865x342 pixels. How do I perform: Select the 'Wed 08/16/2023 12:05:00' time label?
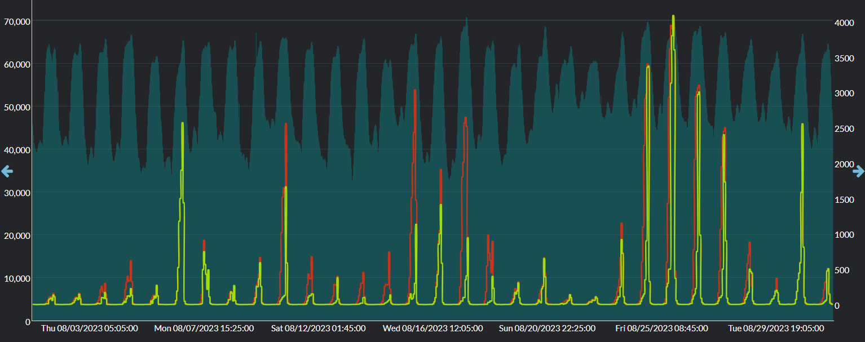(432, 328)
